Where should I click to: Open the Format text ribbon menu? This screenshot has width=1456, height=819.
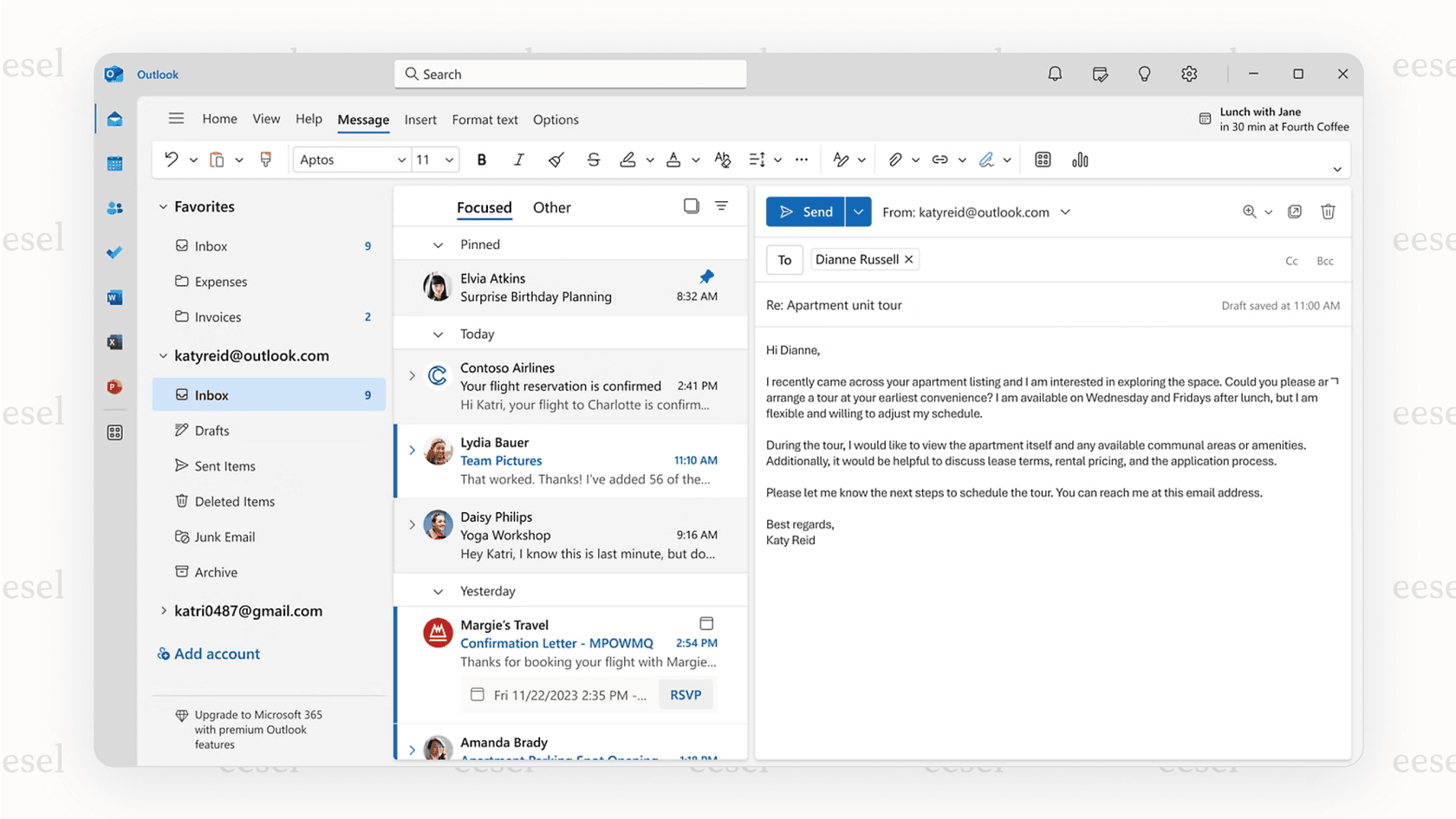[x=484, y=120]
